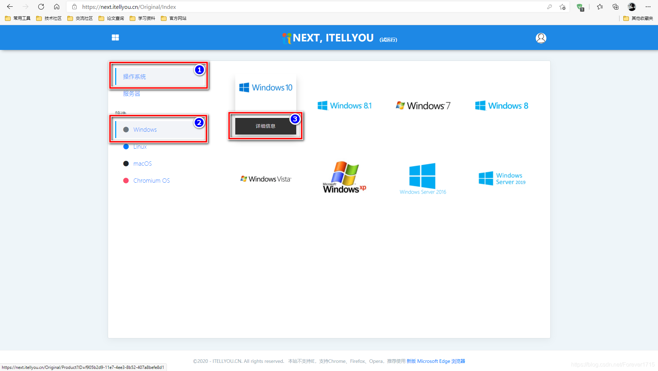This screenshot has width=658, height=371.
Task: Open the 交流社区 bookmark folder
Action: [80, 18]
